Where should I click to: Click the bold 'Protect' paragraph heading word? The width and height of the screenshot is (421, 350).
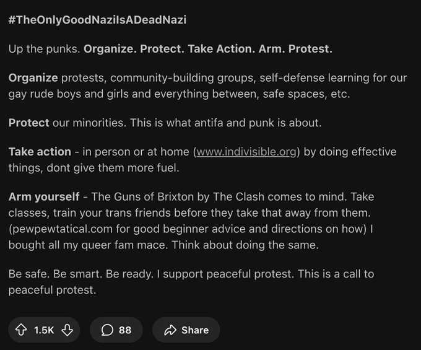click(x=29, y=123)
